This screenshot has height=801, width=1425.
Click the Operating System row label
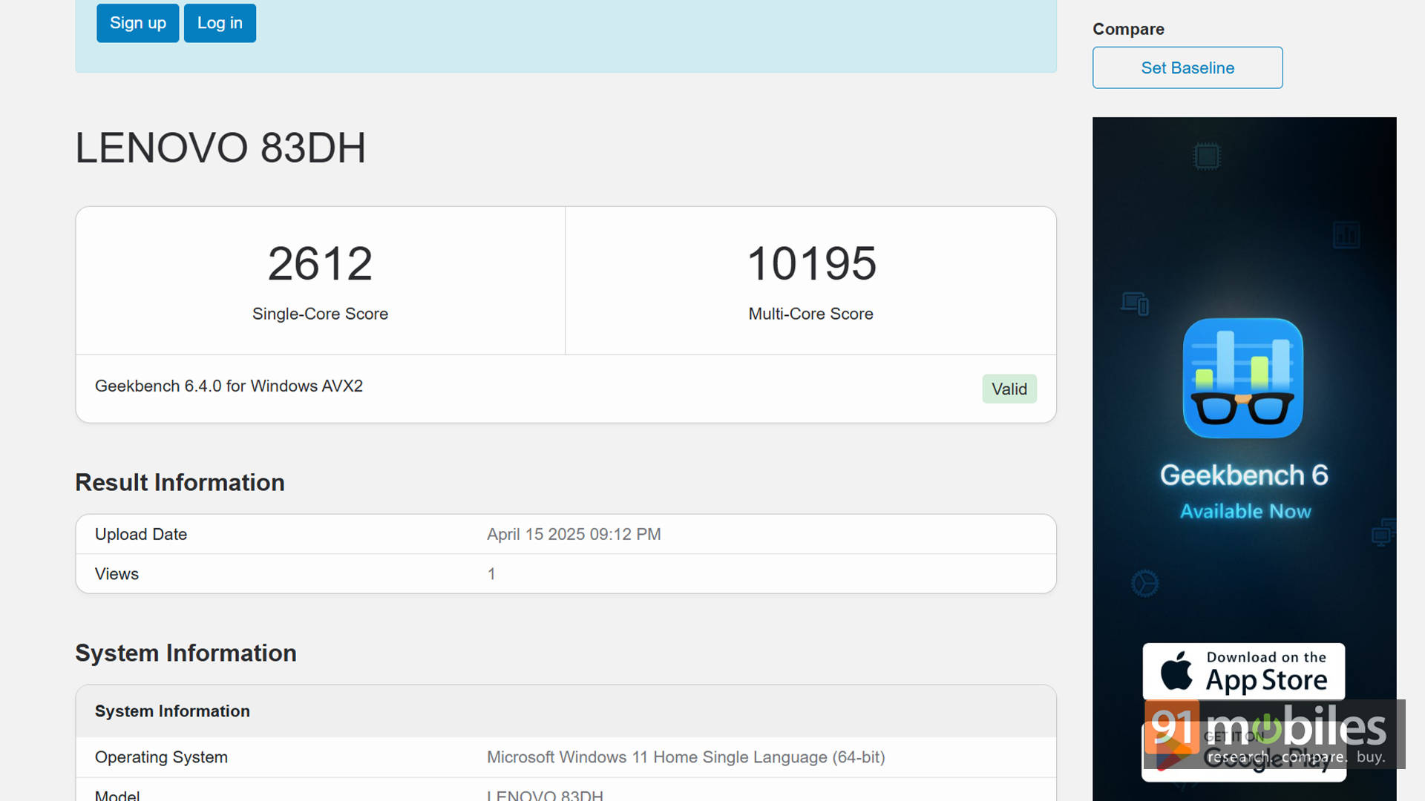pyautogui.click(x=161, y=757)
